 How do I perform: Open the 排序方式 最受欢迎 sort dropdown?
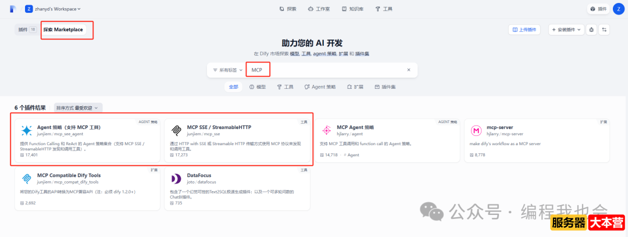click(78, 107)
